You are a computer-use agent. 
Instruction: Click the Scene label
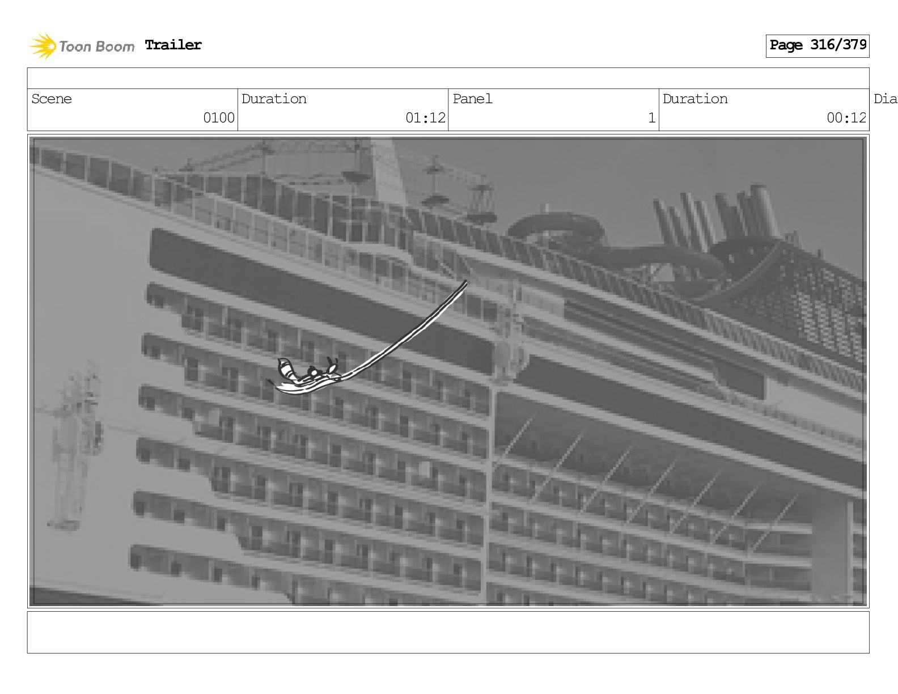[52, 99]
